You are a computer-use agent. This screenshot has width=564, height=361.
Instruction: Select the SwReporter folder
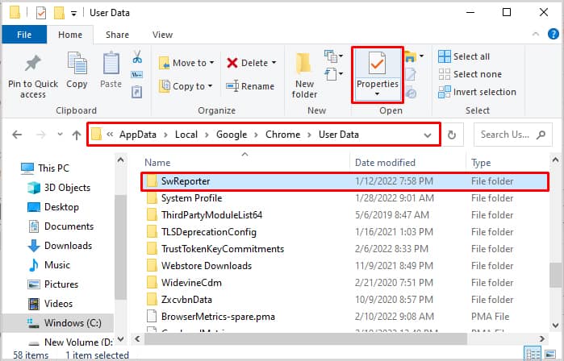tap(345, 181)
